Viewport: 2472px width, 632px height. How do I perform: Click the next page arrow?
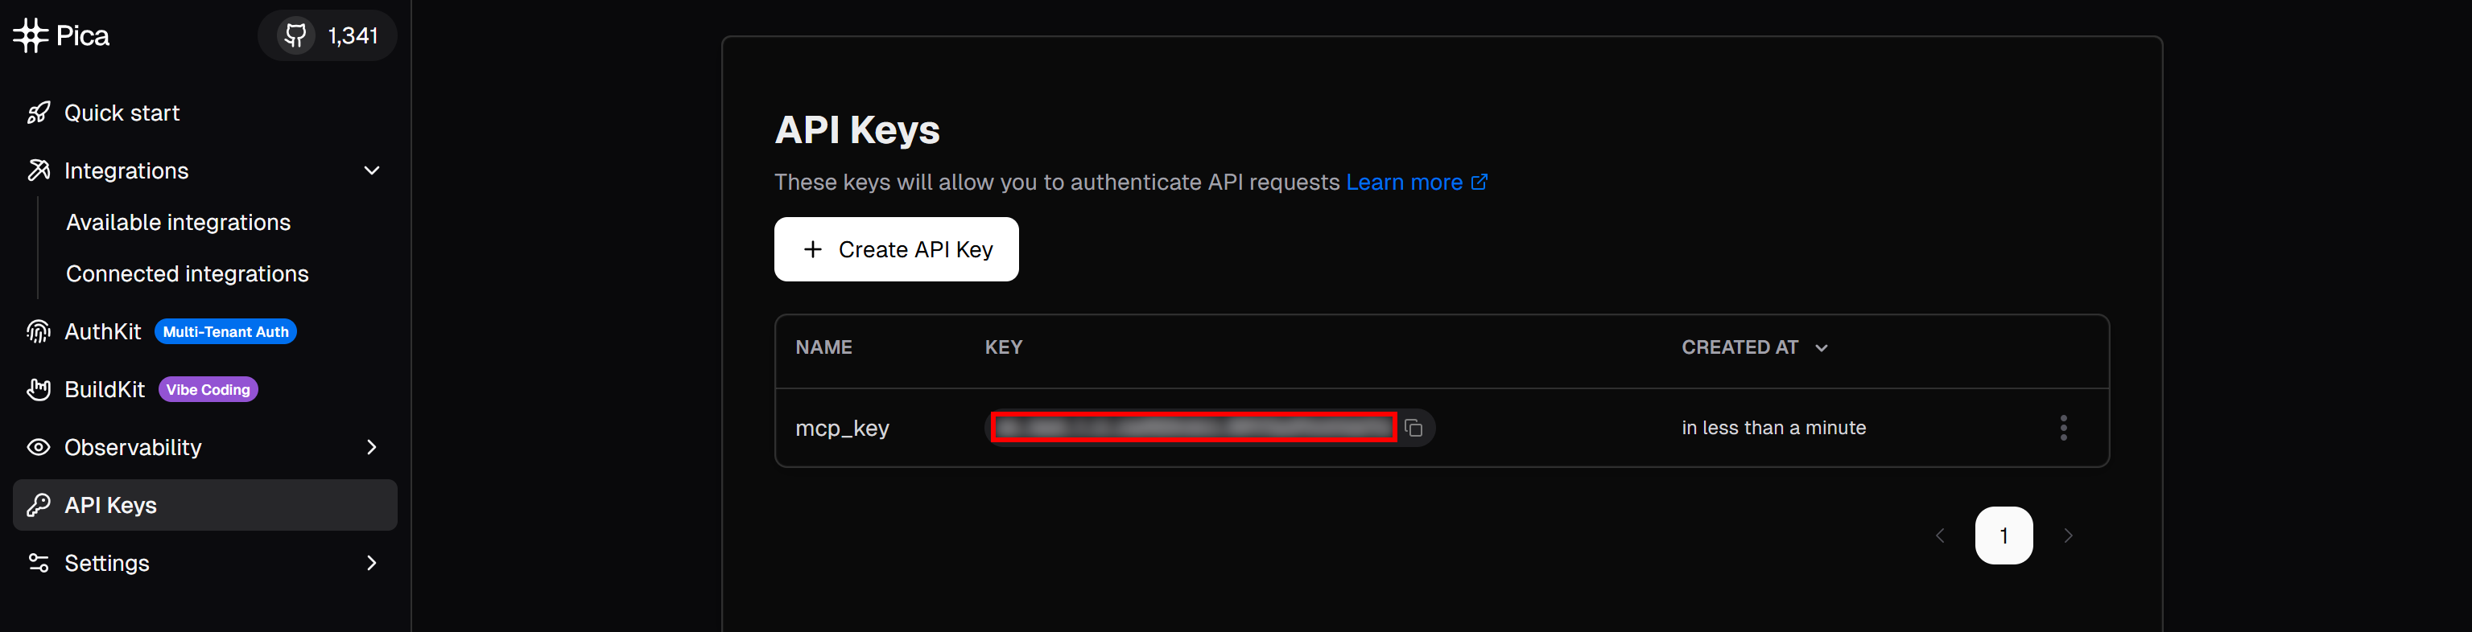(2069, 536)
